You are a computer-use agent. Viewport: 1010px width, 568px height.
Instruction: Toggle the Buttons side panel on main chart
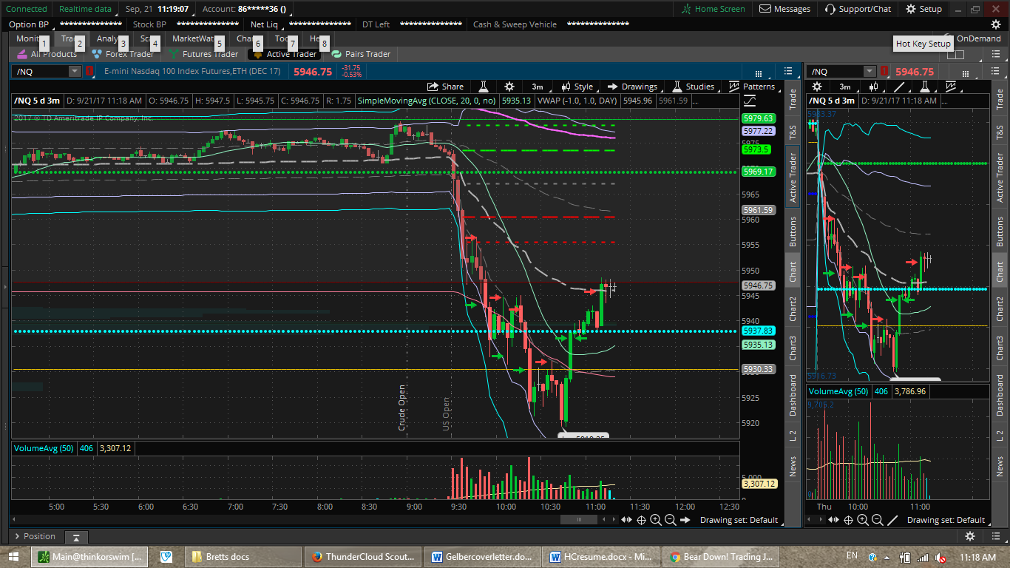(x=793, y=231)
